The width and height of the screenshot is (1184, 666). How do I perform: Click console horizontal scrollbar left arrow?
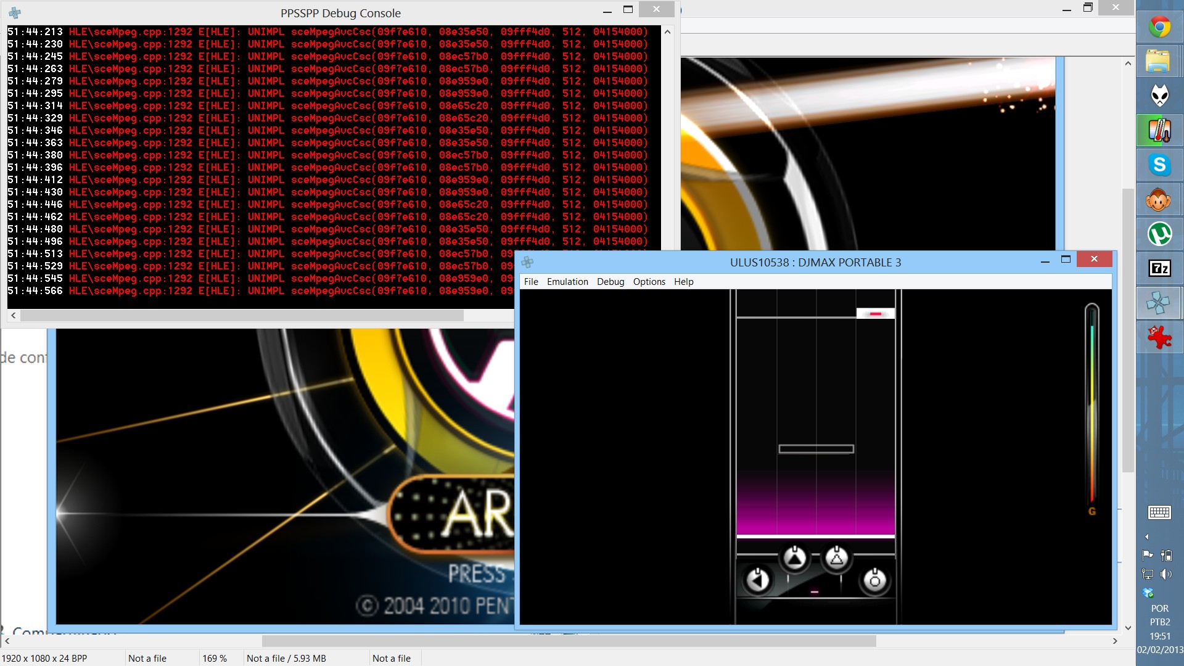point(14,315)
